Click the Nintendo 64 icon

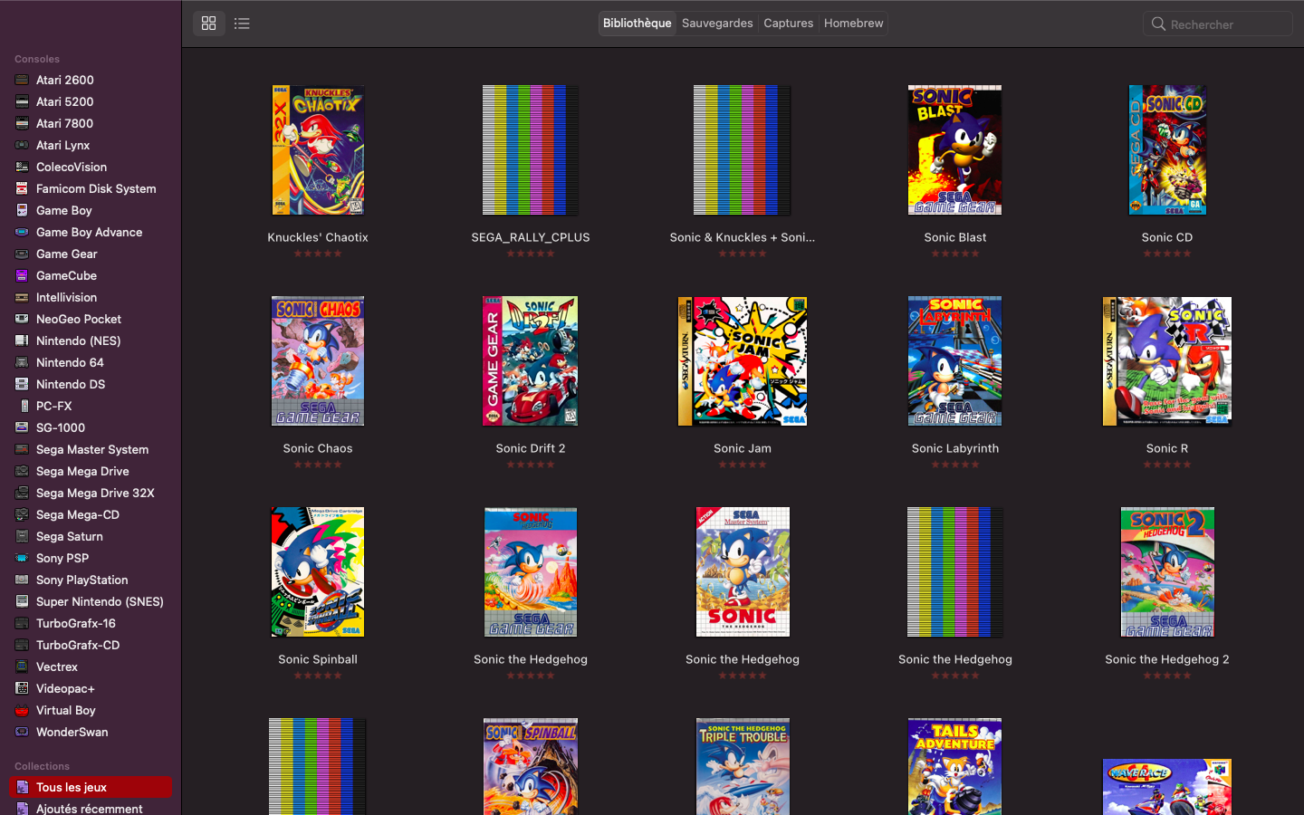(22, 362)
